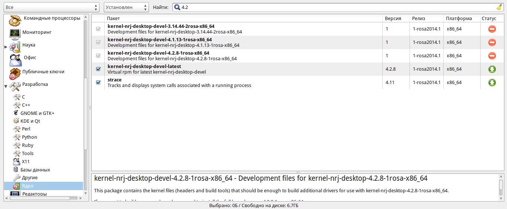Click the green status icon for kernel-nrj-desktop-devel-latest
Viewport: 507px width, 209px height.
(x=492, y=69)
